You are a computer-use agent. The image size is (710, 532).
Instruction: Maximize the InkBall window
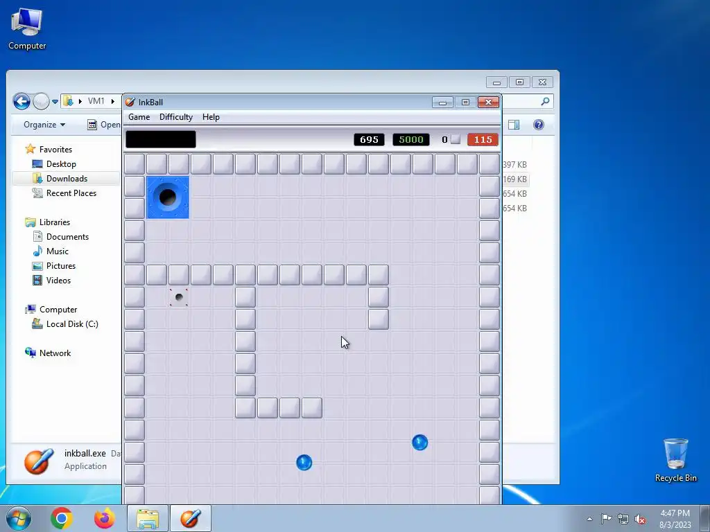[465, 103]
